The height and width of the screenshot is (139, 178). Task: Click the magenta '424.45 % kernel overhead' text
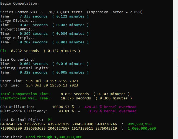[x=110, y=107]
